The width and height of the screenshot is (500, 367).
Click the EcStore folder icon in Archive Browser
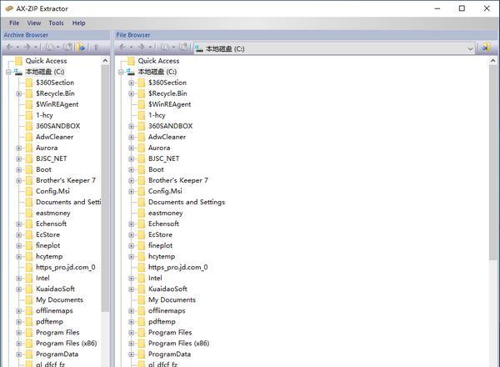(29, 234)
